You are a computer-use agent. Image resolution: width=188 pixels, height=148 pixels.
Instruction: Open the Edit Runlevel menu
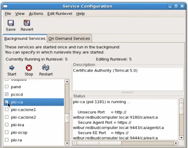60,14
